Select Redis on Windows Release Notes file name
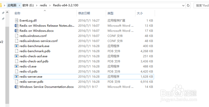Viewport: 209px width, 107px height. (x=47, y=25)
